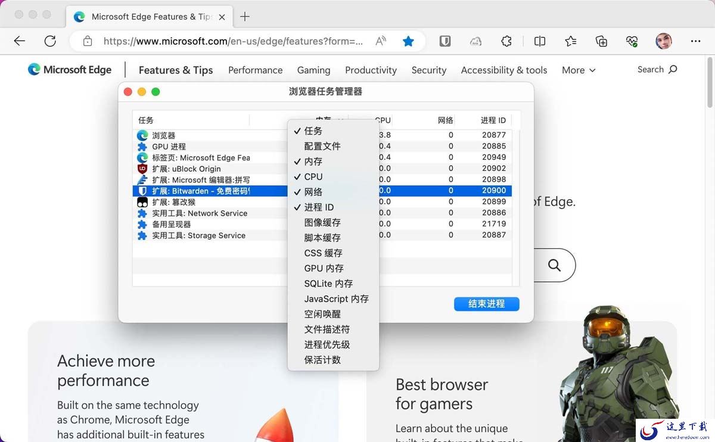Open the Settings and more ellipsis menu
The width and height of the screenshot is (715, 442).
[695, 41]
